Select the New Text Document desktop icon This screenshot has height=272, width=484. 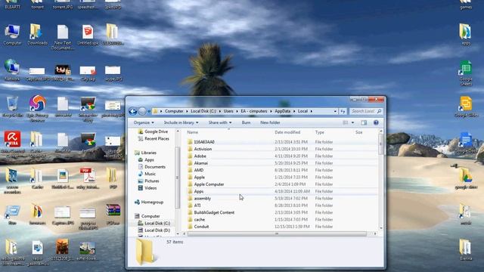[x=63, y=37]
